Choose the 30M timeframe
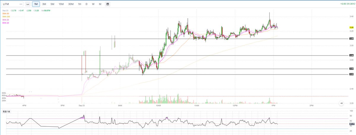Image resolution: width=356 pixels, height=135 pixels. click(x=71, y=4)
